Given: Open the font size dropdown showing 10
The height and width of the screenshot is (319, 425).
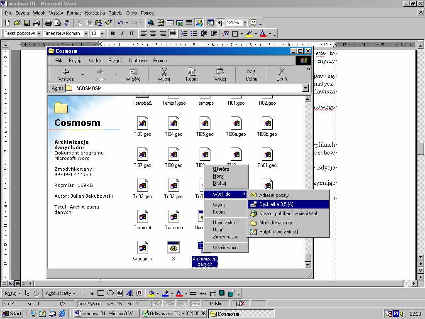Looking at the screenshot, I should pyautogui.click(x=102, y=34).
